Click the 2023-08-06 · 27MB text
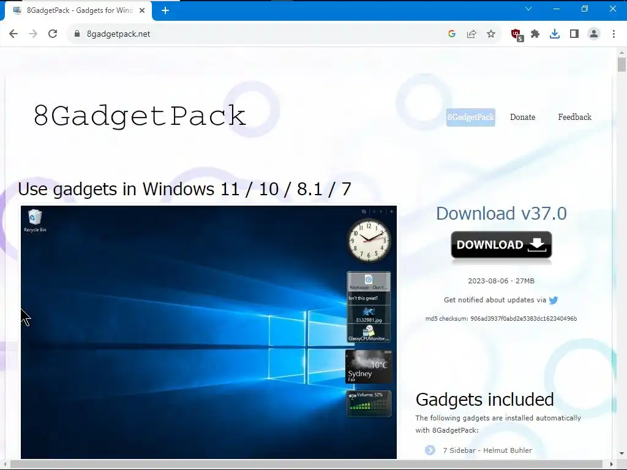Screen dimensions: 627x470 click(x=501, y=281)
